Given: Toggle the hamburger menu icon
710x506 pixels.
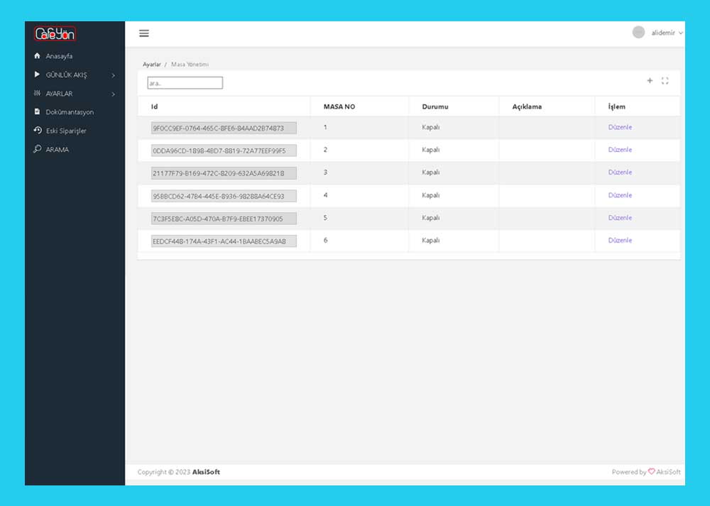Looking at the screenshot, I should [144, 33].
